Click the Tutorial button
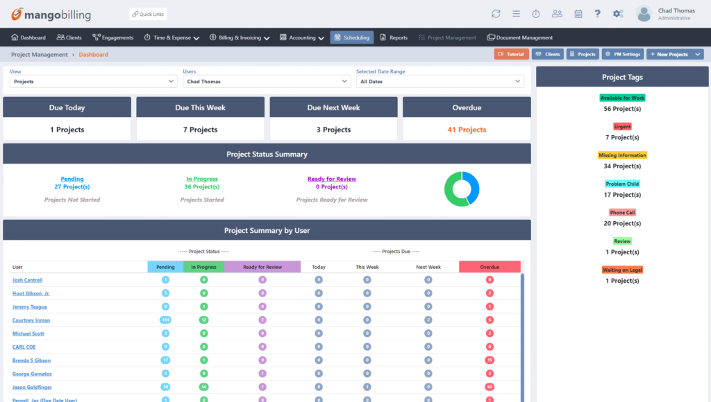Image resolution: width=711 pixels, height=402 pixels. [x=511, y=54]
